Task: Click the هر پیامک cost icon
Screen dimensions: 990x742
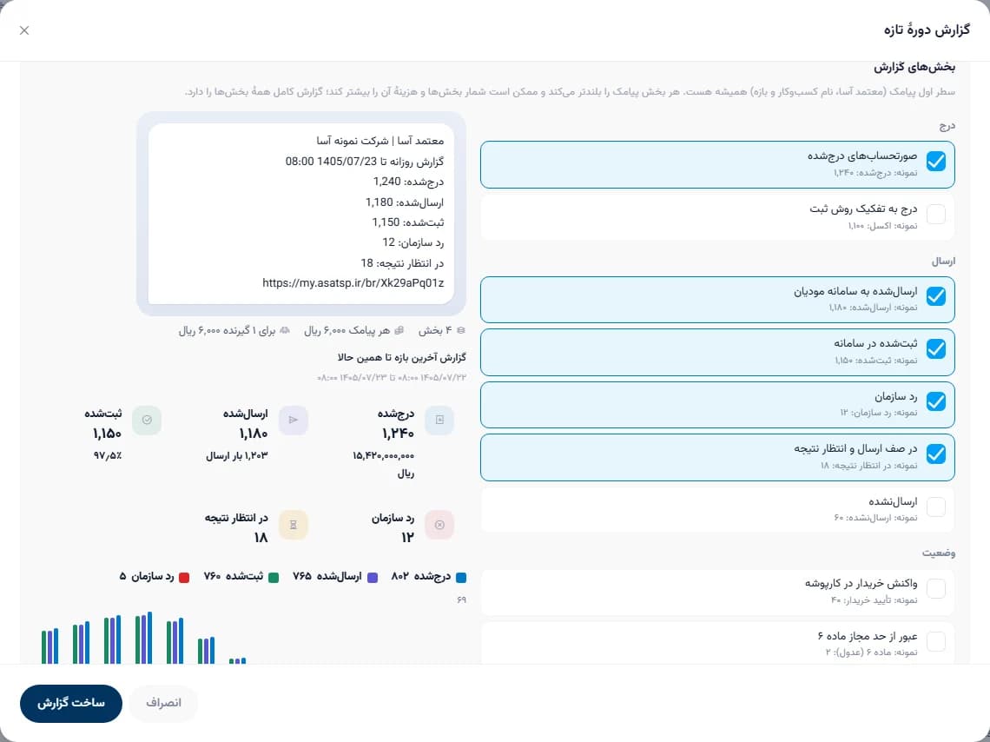Action: (x=399, y=330)
